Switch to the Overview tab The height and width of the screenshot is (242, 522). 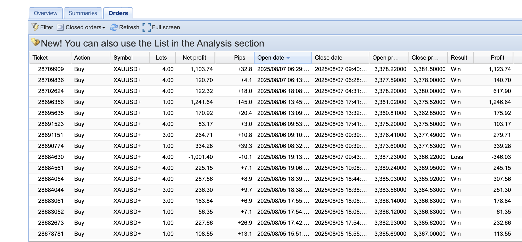tap(46, 13)
